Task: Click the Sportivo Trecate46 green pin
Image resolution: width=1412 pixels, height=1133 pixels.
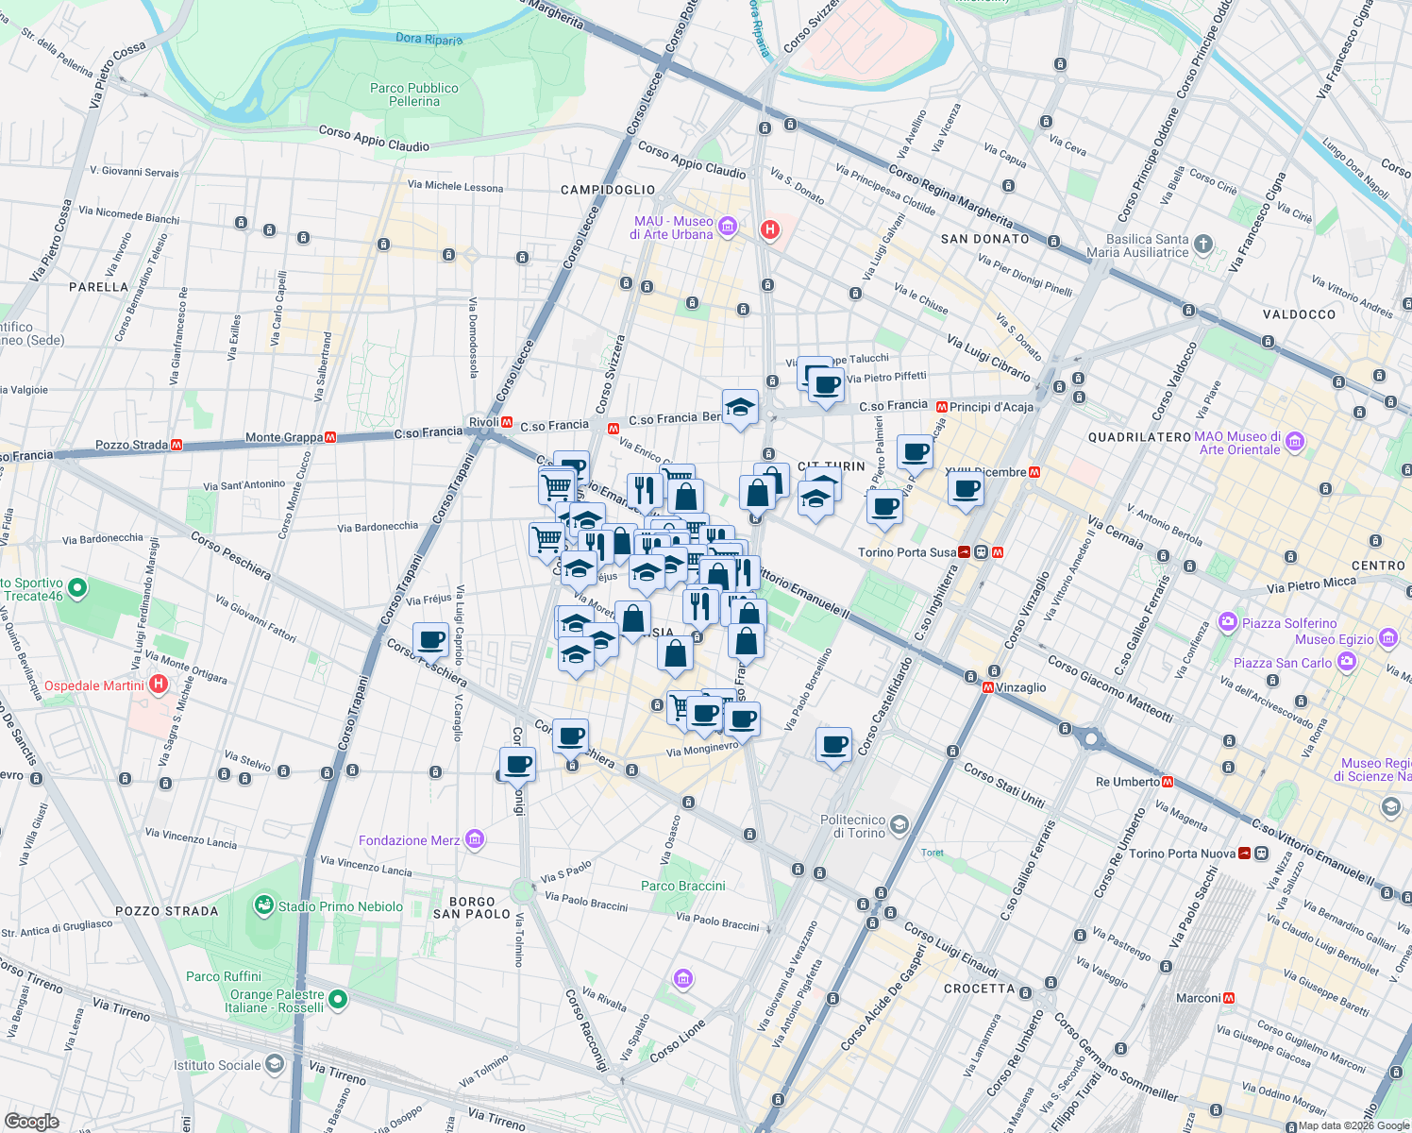Action: click(77, 589)
